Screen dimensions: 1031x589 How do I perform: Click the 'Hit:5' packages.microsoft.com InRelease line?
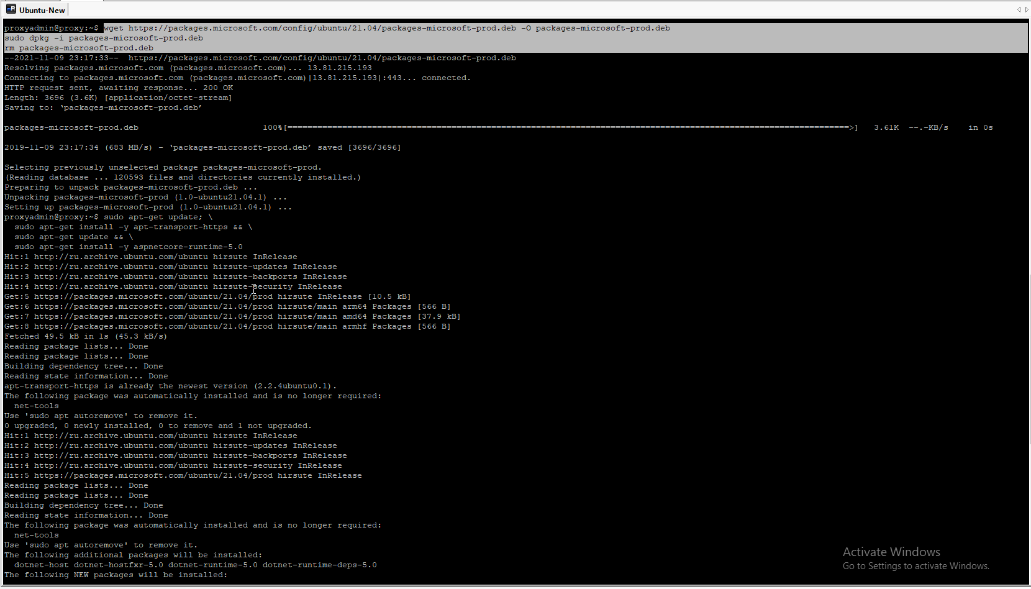[183, 475]
